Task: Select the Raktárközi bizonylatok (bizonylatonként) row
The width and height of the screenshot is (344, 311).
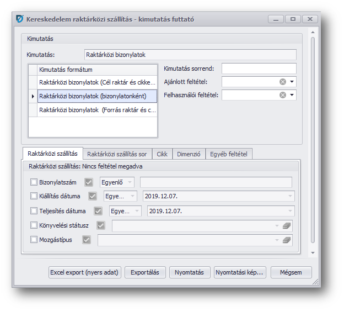Action: pyautogui.click(x=97, y=96)
